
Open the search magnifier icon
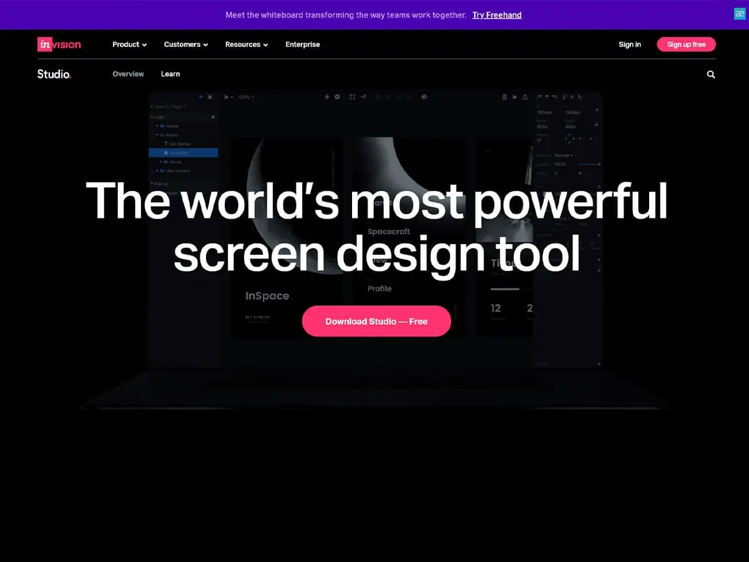click(x=710, y=74)
